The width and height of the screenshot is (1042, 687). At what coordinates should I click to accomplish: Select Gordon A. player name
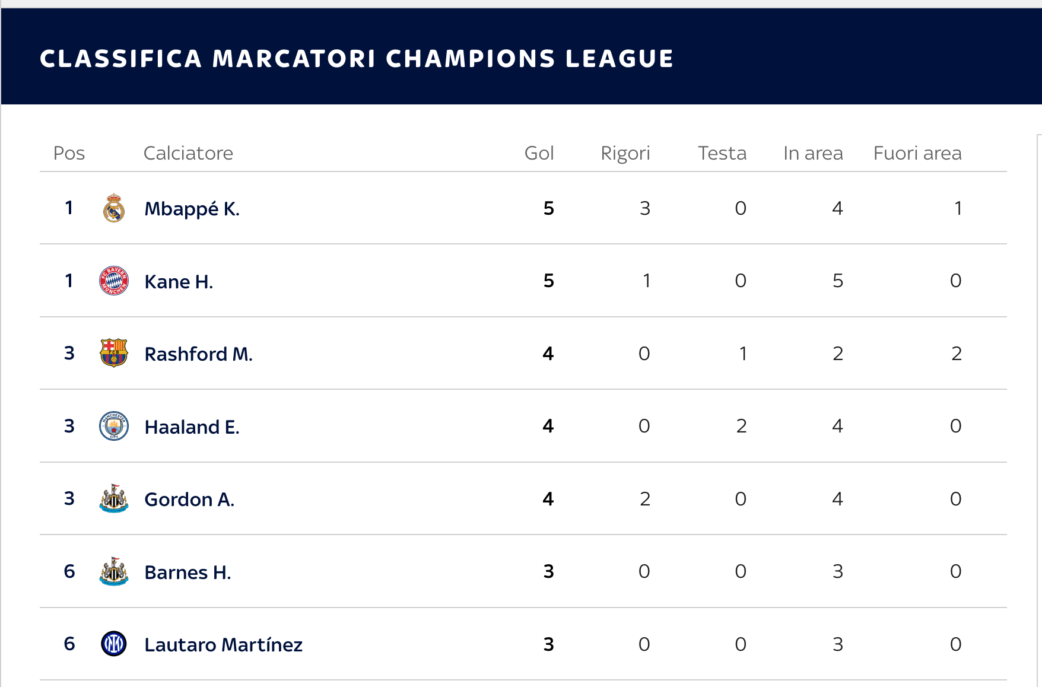[x=189, y=500]
